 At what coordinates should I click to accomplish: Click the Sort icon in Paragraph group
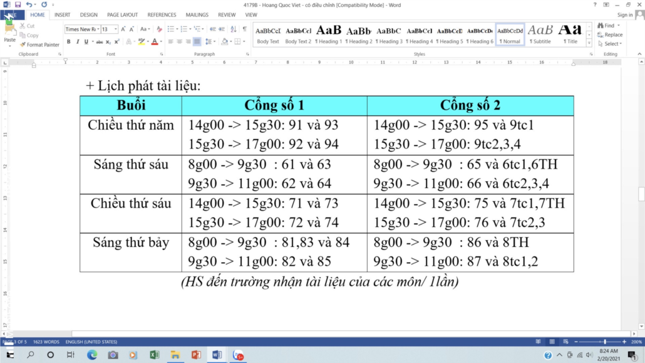tap(234, 29)
